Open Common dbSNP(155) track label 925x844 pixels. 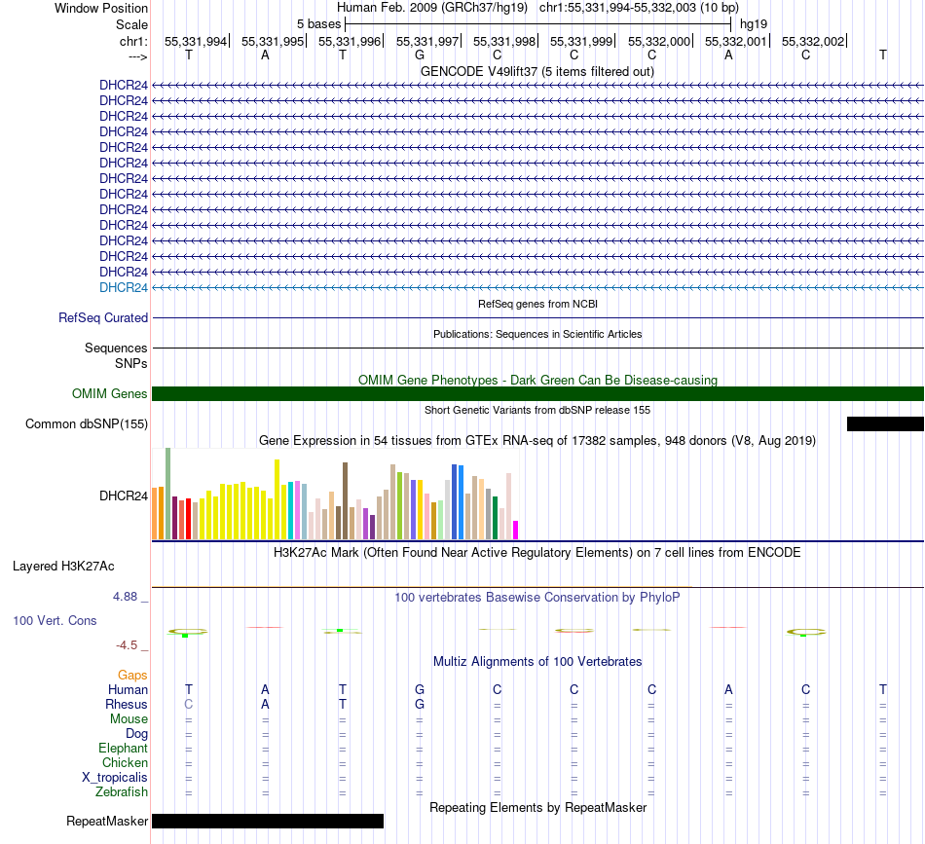[x=87, y=424]
